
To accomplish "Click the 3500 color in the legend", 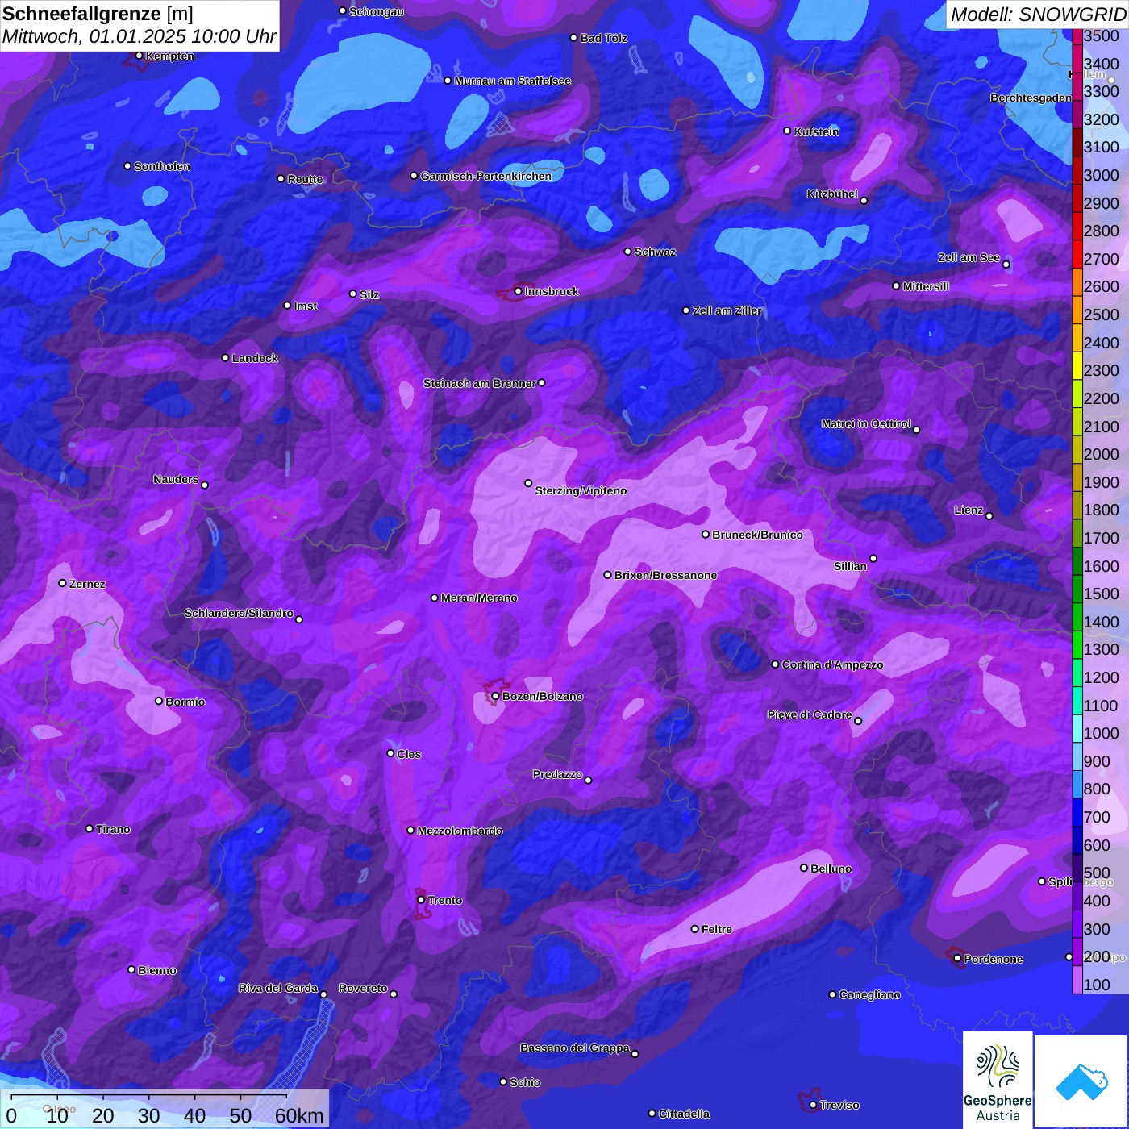I will [x=1077, y=36].
